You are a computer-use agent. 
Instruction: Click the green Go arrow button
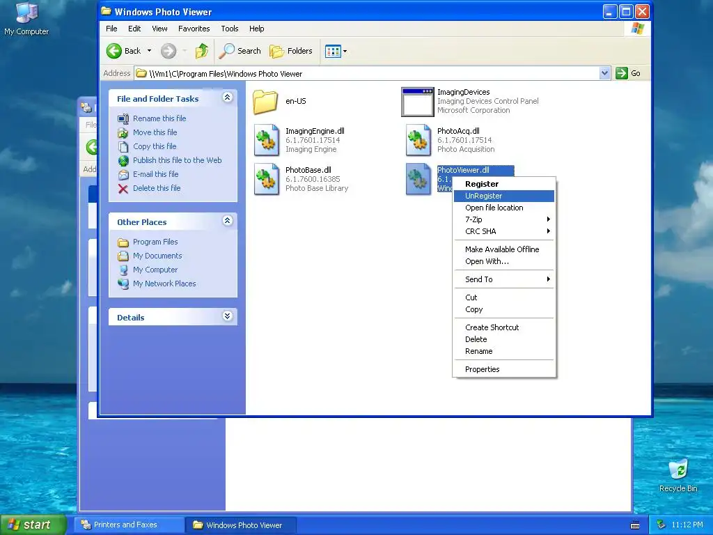(622, 73)
